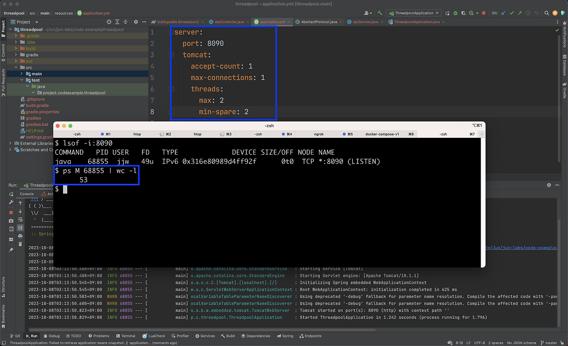
Task: Click the clear console trash icon
Action: (20, 244)
